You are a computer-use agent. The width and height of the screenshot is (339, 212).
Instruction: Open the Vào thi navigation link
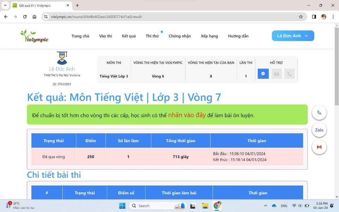click(x=105, y=36)
